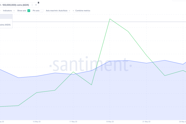Viewport: 186px width, 124px height.
Task: Open the Axis max/min Auto/Auto dropdown
Action: (58, 11)
